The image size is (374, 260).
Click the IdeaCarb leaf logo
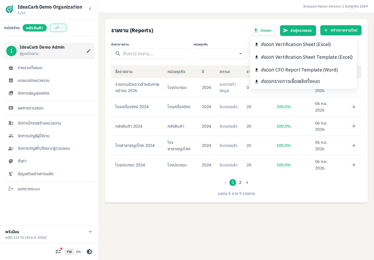pyautogui.click(x=9, y=9)
